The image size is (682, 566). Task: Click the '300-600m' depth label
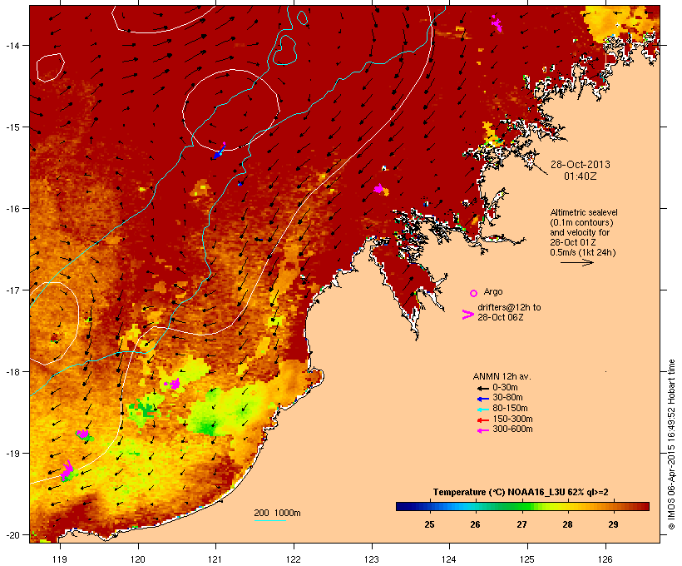(512, 429)
